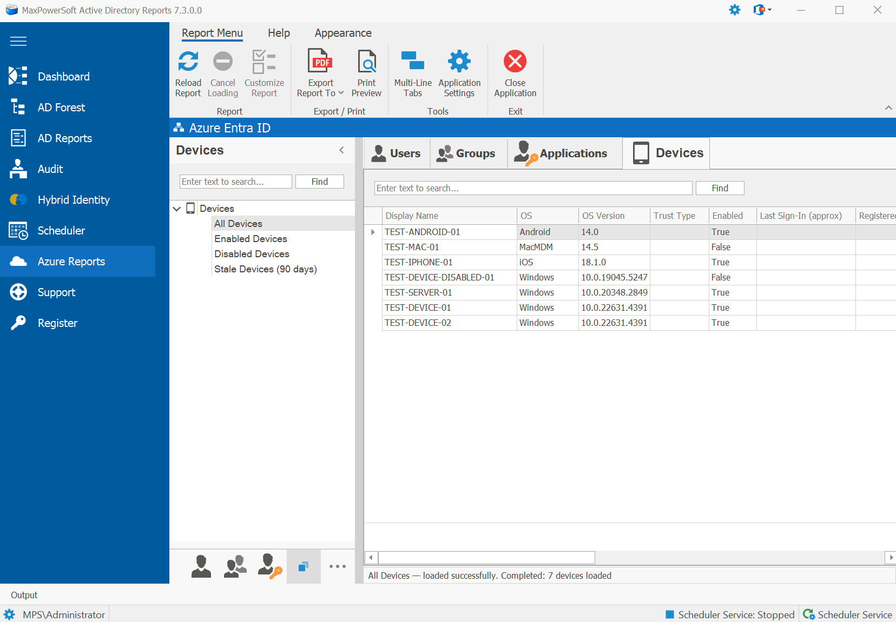Screen dimensions: 896x622
Task: Select the Devices tab
Action: 666,153
